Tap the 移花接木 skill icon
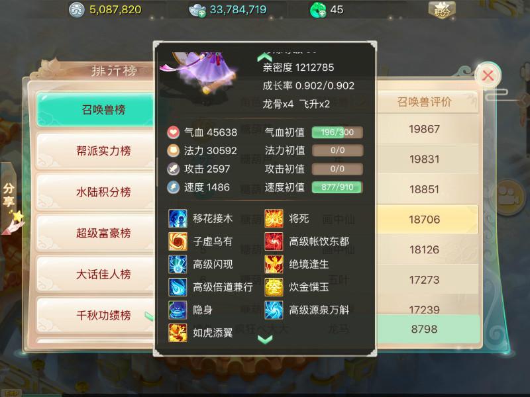This screenshot has height=397, width=530. 178,218
